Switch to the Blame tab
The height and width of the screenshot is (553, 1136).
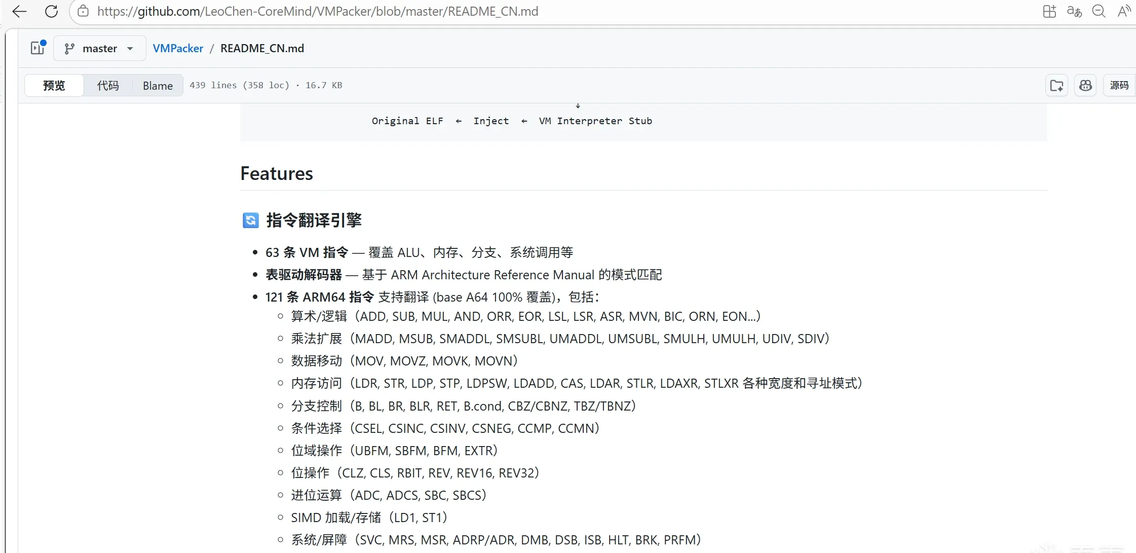tap(158, 85)
